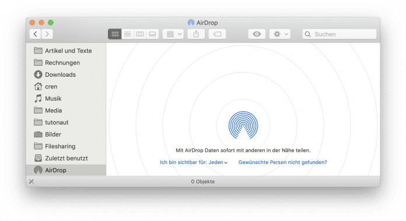The width and height of the screenshot is (406, 221).
Task: Switch to gallery view mode
Action: point(152,34)
